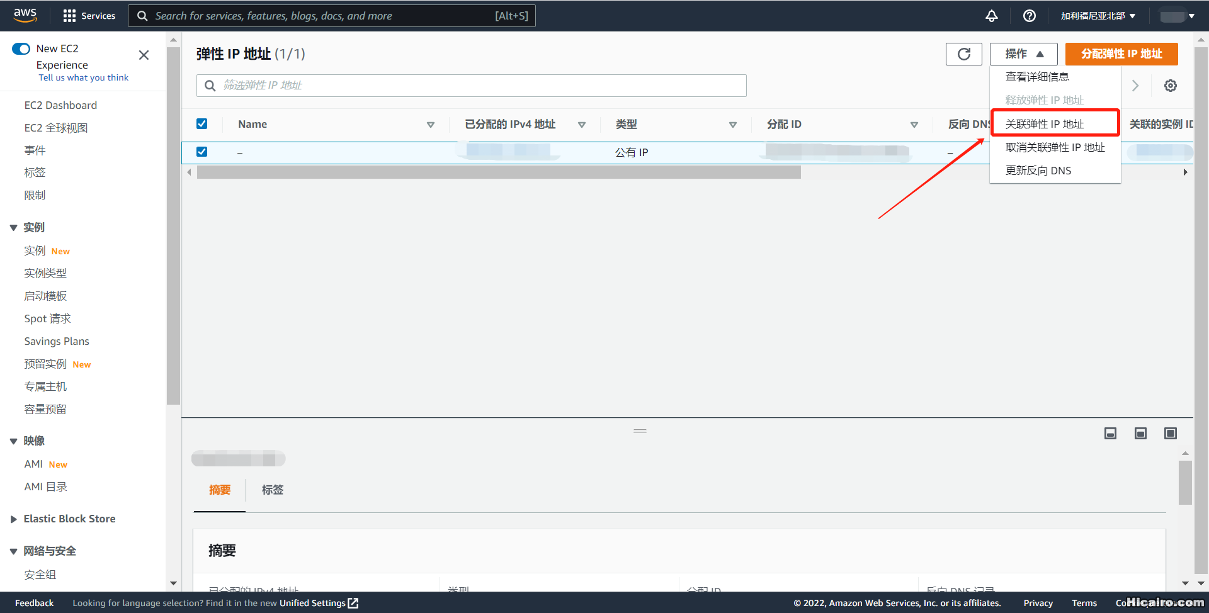Toggle the New EC2 Experience switch

[x=21, y=48]
